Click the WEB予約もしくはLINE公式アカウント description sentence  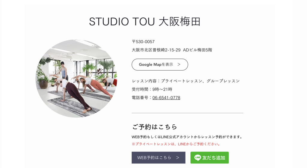[187, 137]
